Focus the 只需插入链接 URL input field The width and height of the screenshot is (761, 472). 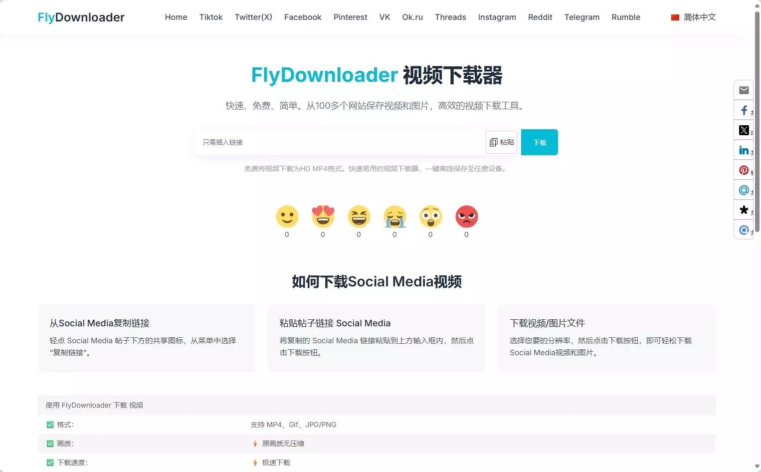pos(340,142)
